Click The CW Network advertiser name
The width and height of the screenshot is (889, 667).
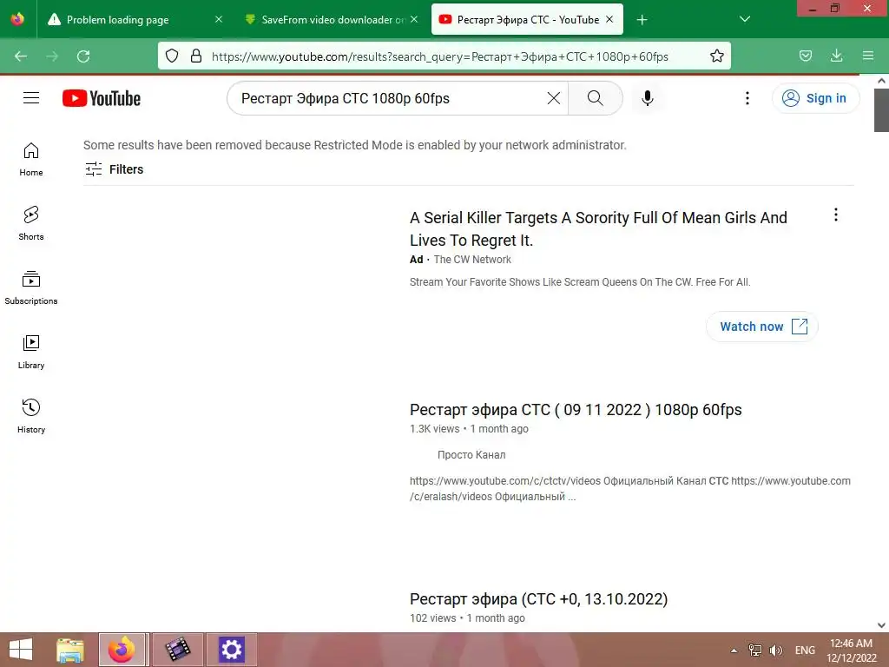472,259
